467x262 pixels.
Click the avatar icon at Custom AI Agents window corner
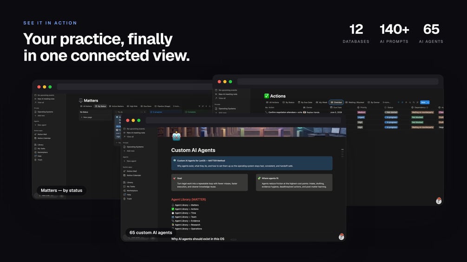pyautogui.click(x=342, y=236)
